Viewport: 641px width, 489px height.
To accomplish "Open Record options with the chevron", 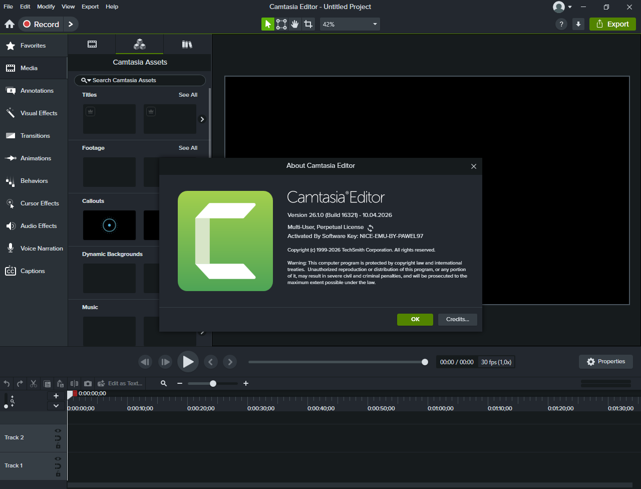I will pos(71,24).
